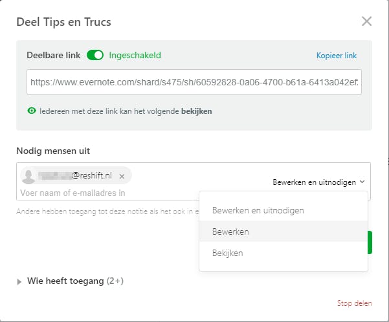
Task: Click Stop delen to end sharing
Action: tap(353, 303)
